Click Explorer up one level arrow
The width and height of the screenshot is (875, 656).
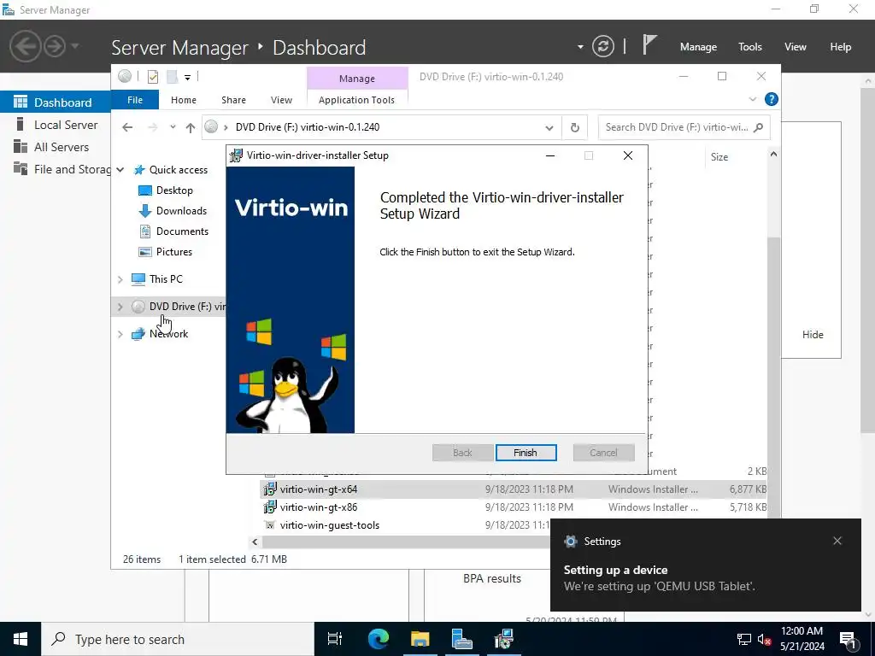tap(191, 127)
